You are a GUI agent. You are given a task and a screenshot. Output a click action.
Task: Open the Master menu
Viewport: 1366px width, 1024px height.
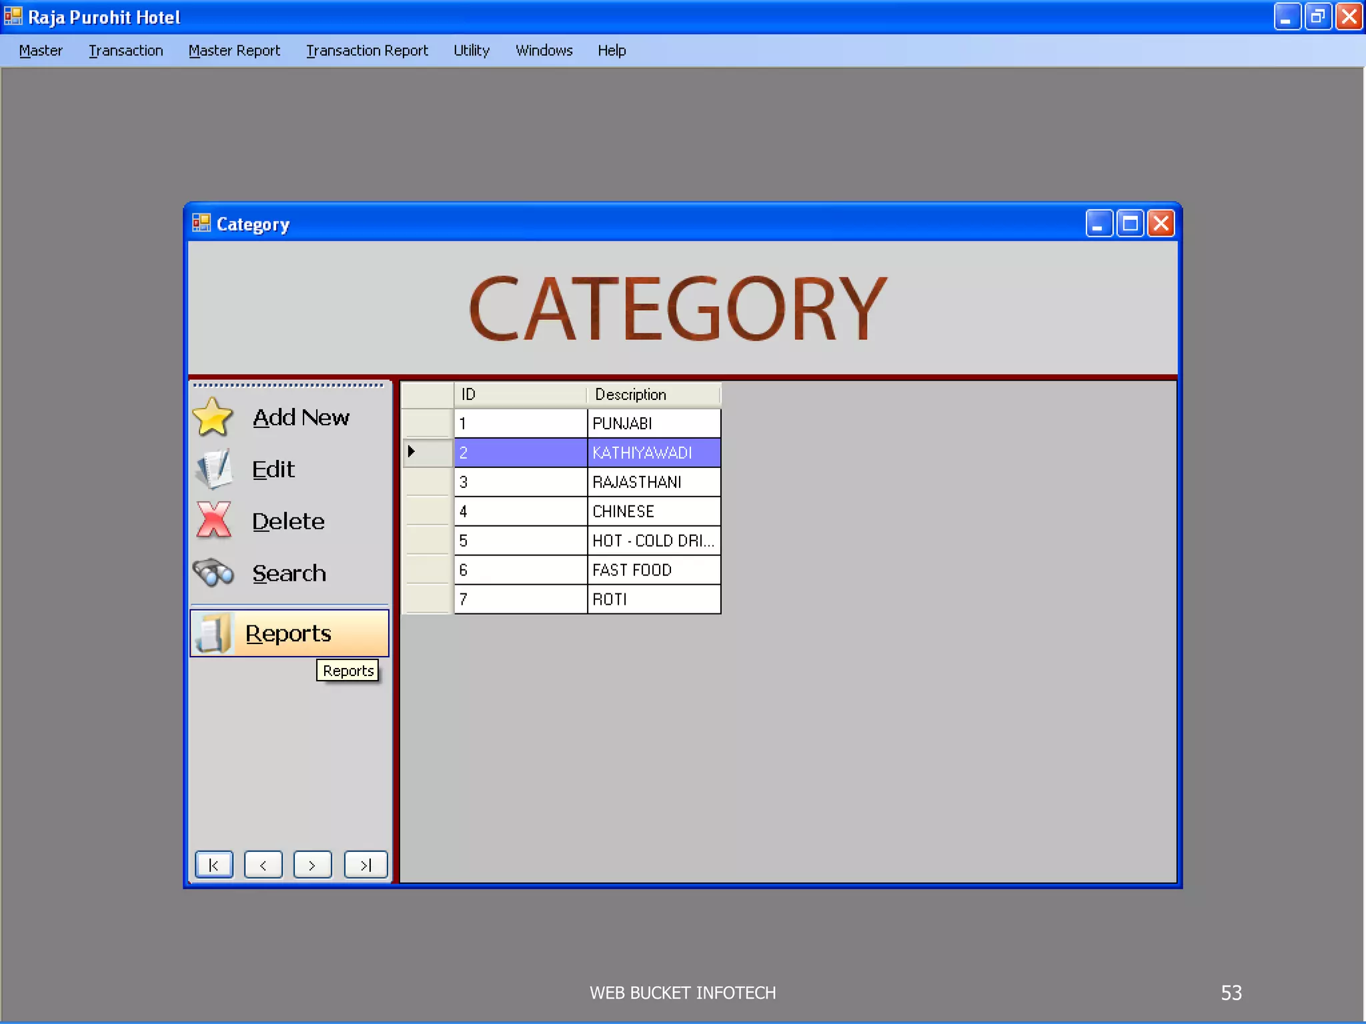41,51
